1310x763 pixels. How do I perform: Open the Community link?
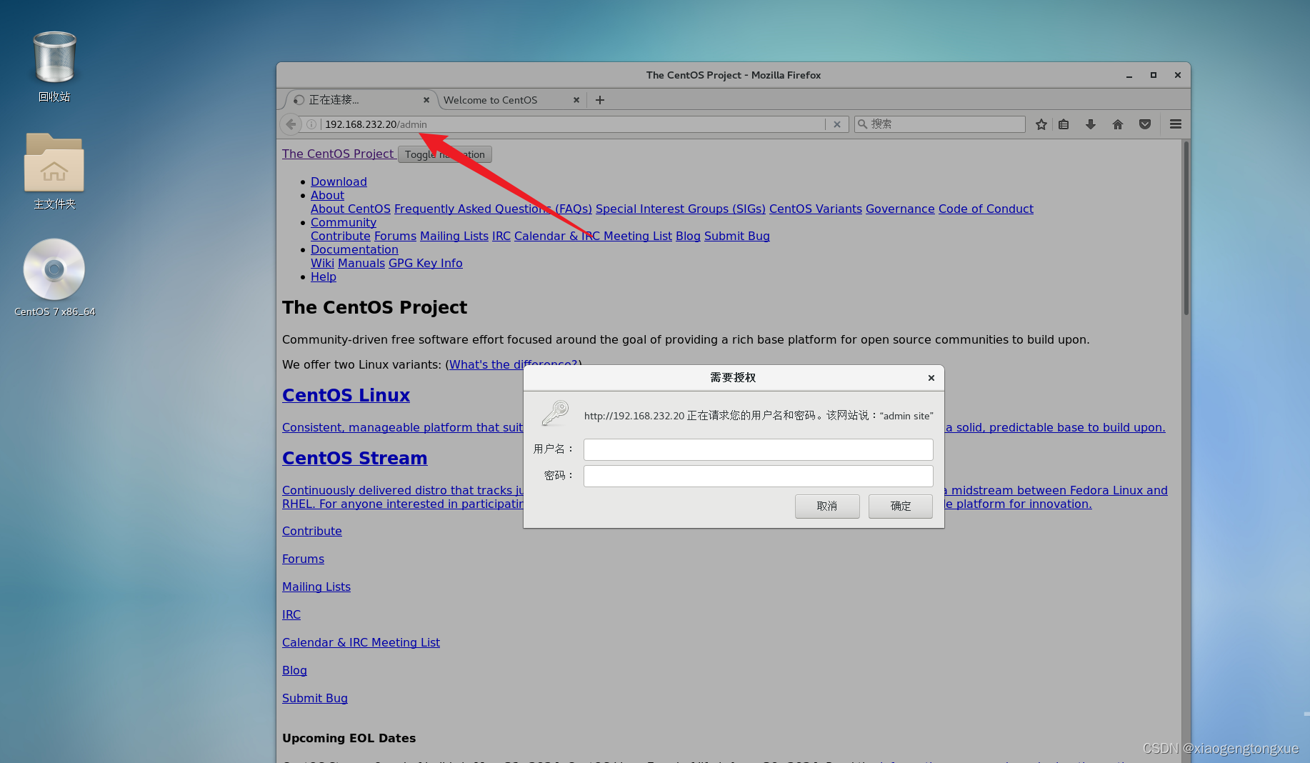click(344, 222)
